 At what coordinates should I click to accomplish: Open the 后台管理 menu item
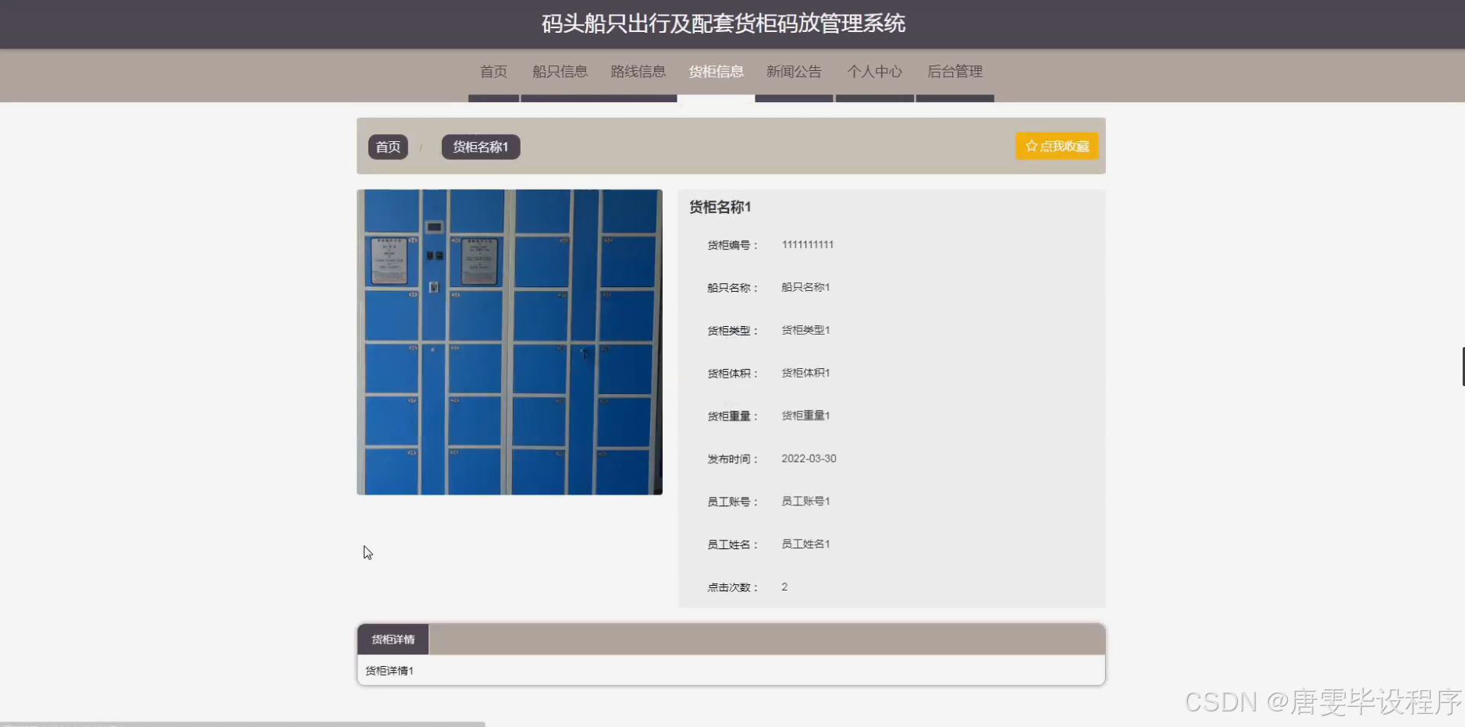click(x=955, y=72)
